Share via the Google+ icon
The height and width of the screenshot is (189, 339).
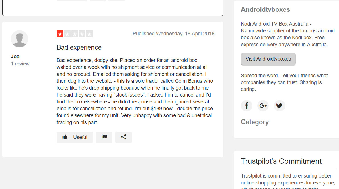pyautogui.click(x=263, y=106)
